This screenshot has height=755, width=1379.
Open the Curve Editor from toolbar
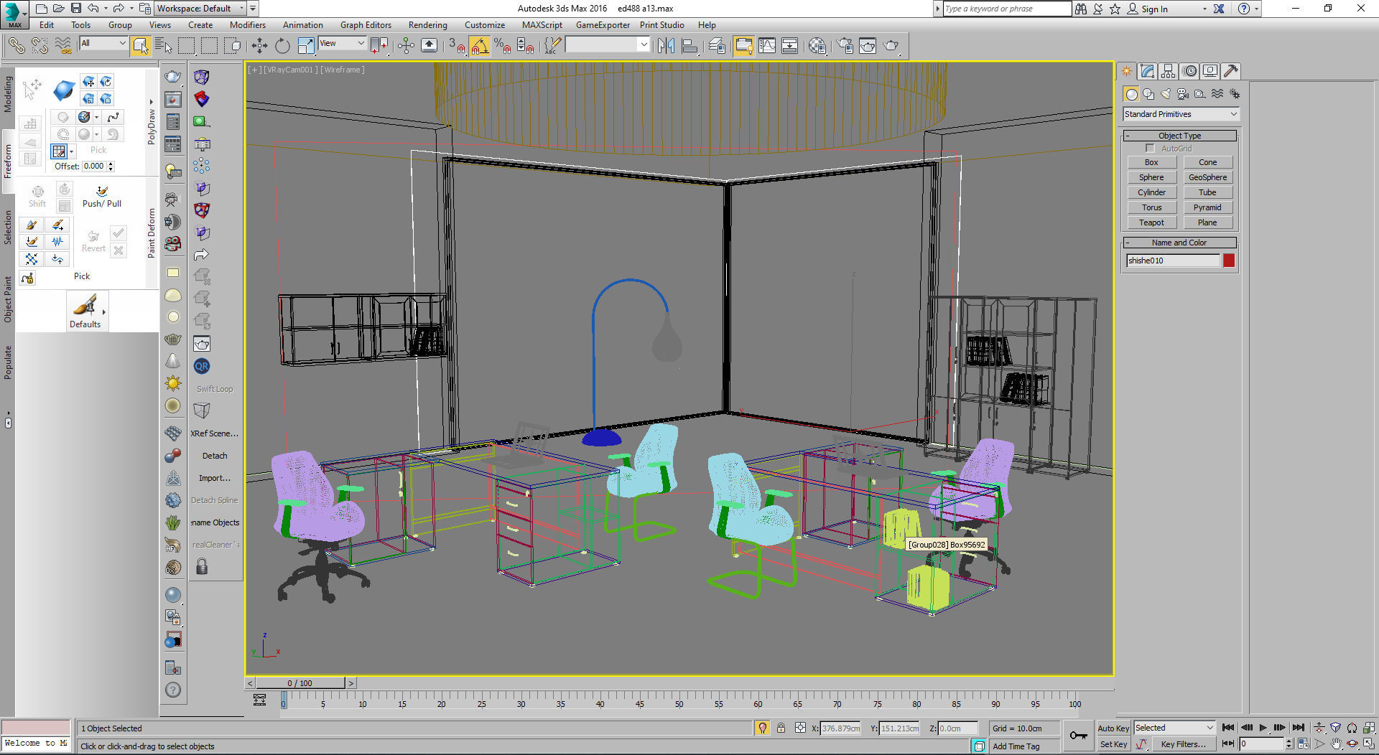(x=767, y=46)
